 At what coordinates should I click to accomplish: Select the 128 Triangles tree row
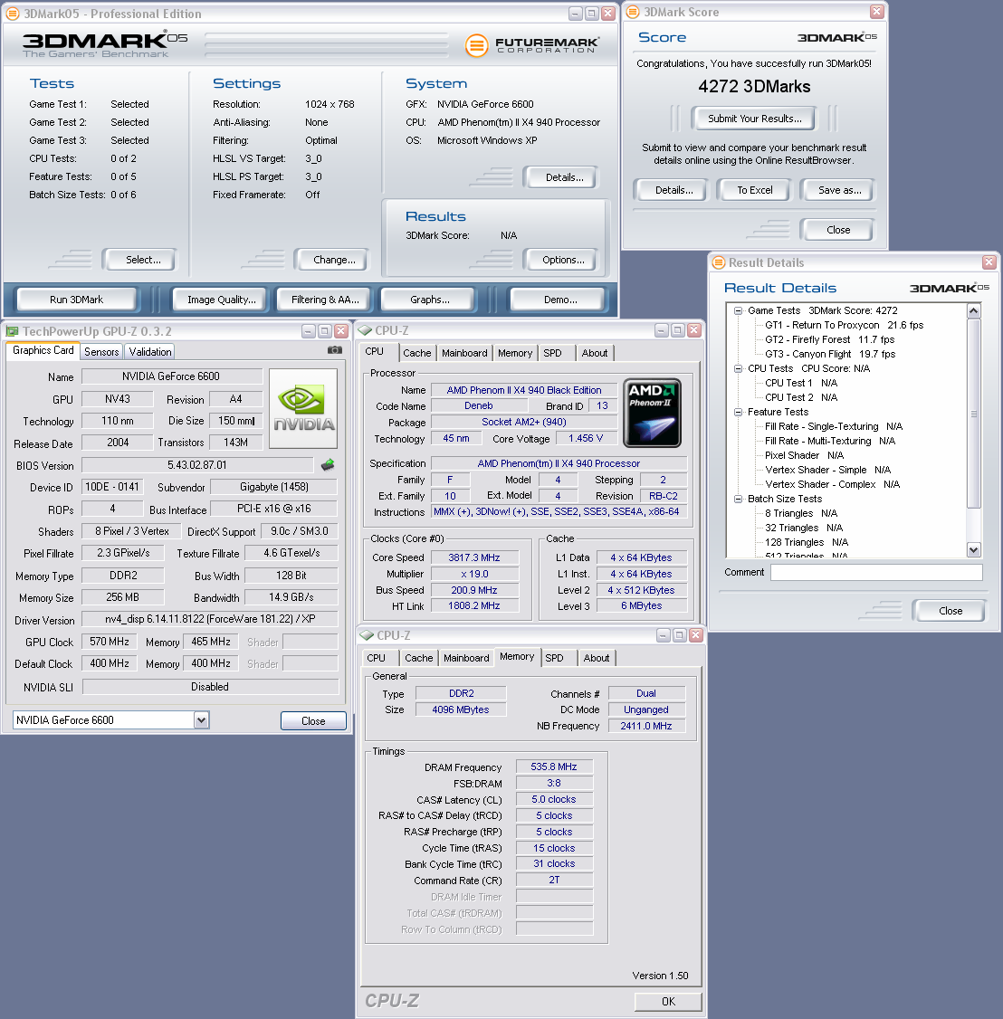pos(806,542)
